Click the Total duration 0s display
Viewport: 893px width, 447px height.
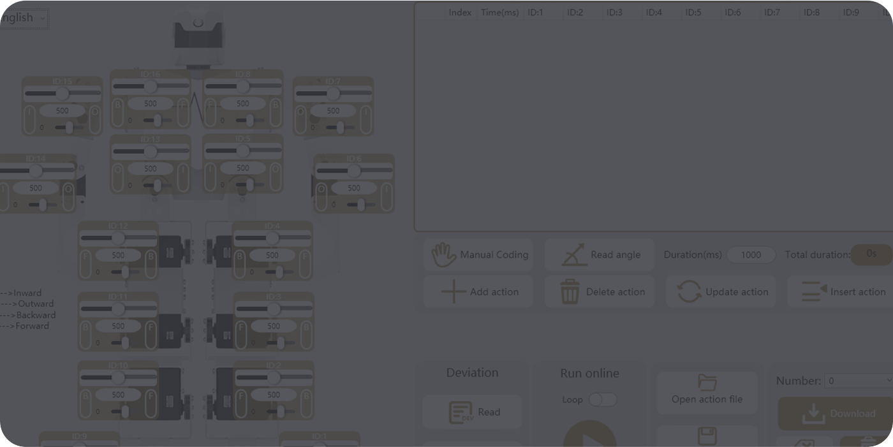click(871, 254)
